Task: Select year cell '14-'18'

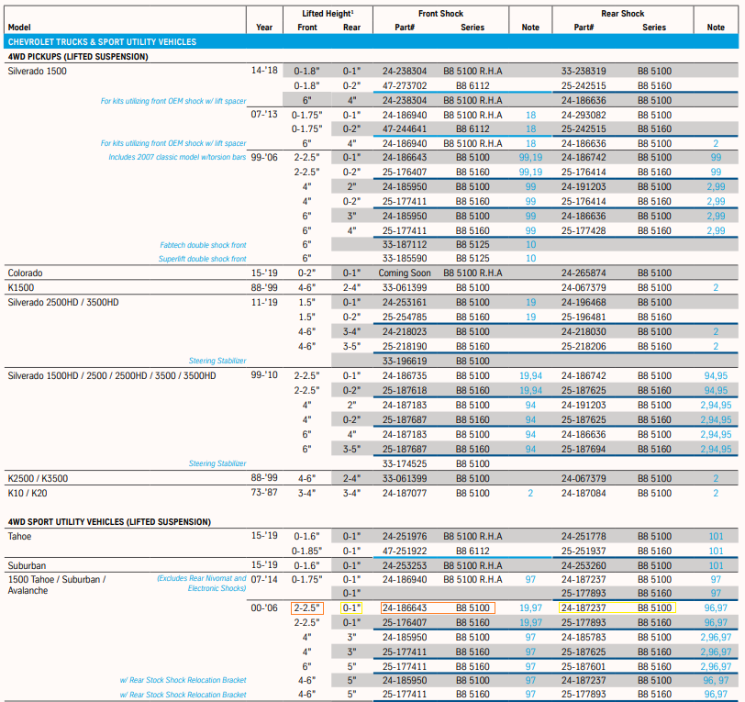Action: point(264,71)
